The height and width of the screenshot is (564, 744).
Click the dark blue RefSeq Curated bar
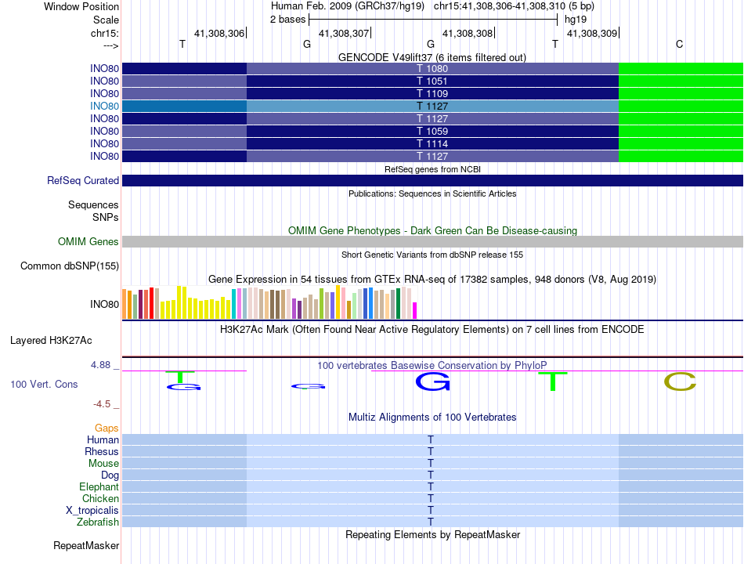coord(432,180)
